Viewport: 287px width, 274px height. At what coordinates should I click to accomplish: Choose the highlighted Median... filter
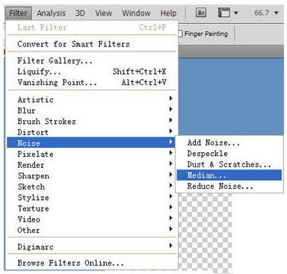click(x=229, y=175)
